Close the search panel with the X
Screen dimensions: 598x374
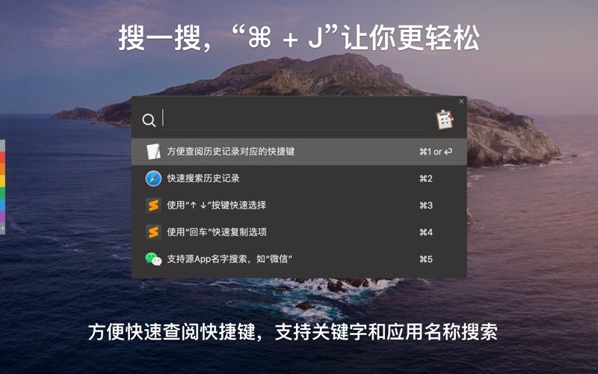click(461, 101)
